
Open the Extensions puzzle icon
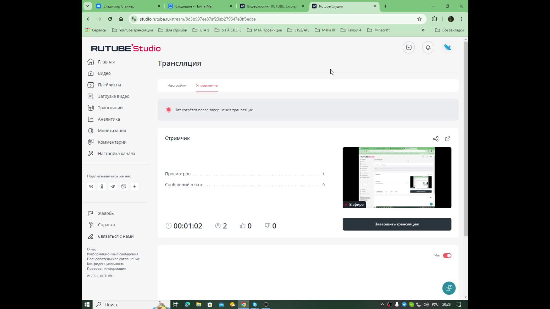[435, 19]
